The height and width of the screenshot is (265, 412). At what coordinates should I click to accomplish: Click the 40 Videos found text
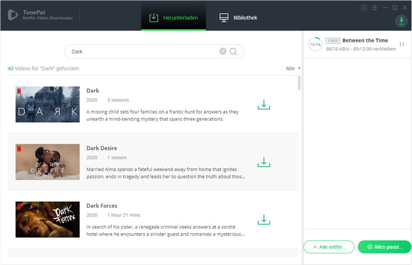pos(43,68)
